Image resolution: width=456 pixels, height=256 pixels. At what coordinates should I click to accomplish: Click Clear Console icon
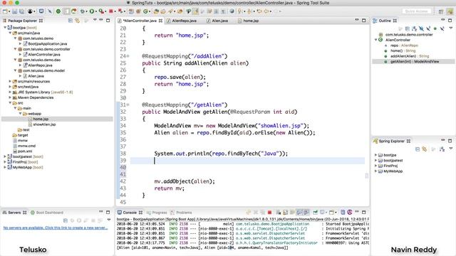(x=278, y=212)
